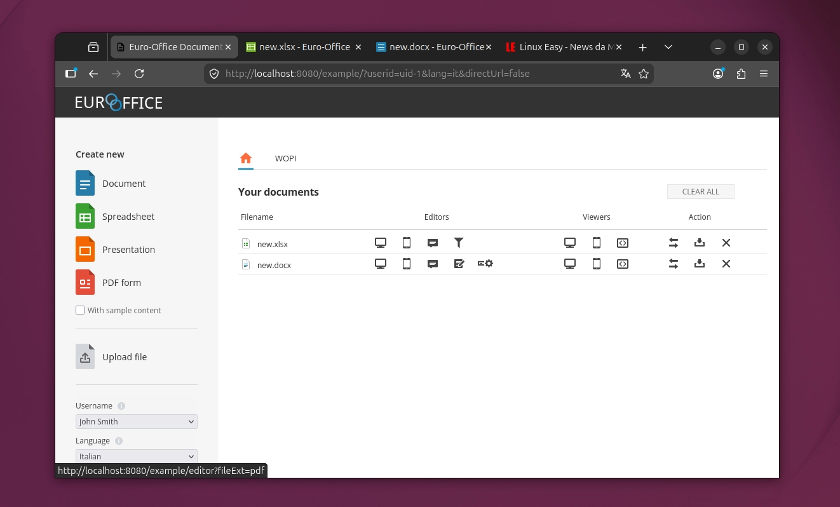Close the Euro-Office Document browser tab
This screenshot has width=840, height=507.
click(229, 47)
